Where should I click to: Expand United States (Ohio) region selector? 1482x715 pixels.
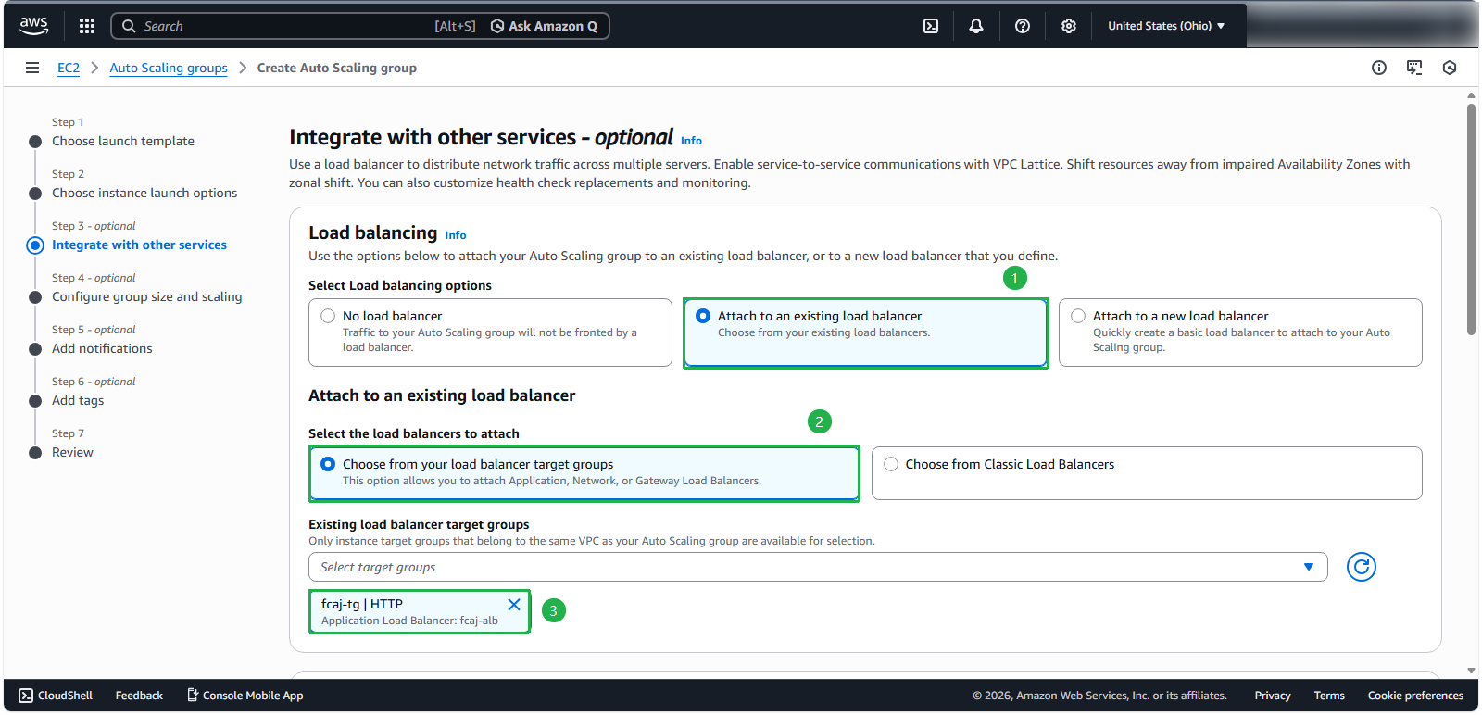1166,26
